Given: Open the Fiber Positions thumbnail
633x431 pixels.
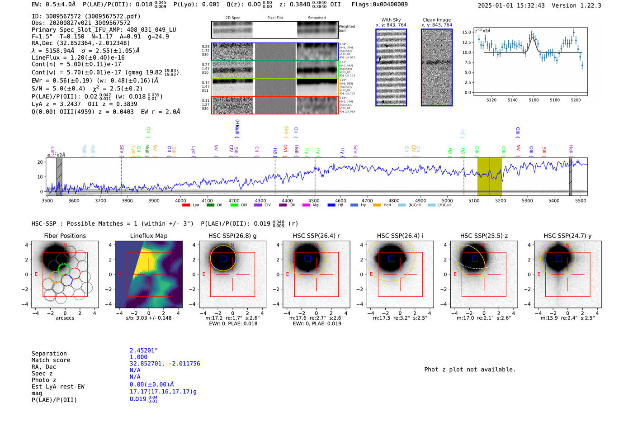Looking at the screenshot, I should pyautogui.click(x=65, y=274).
